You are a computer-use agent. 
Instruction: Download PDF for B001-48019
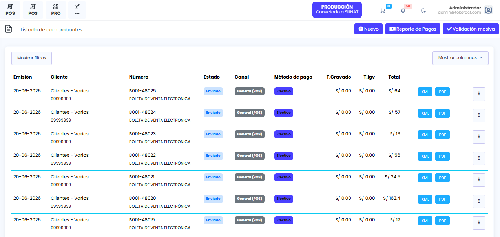coord(442,221)
